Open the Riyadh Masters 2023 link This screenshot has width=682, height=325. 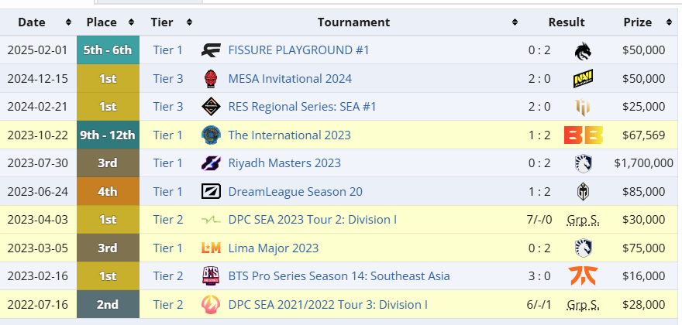(x=284, y=163)
